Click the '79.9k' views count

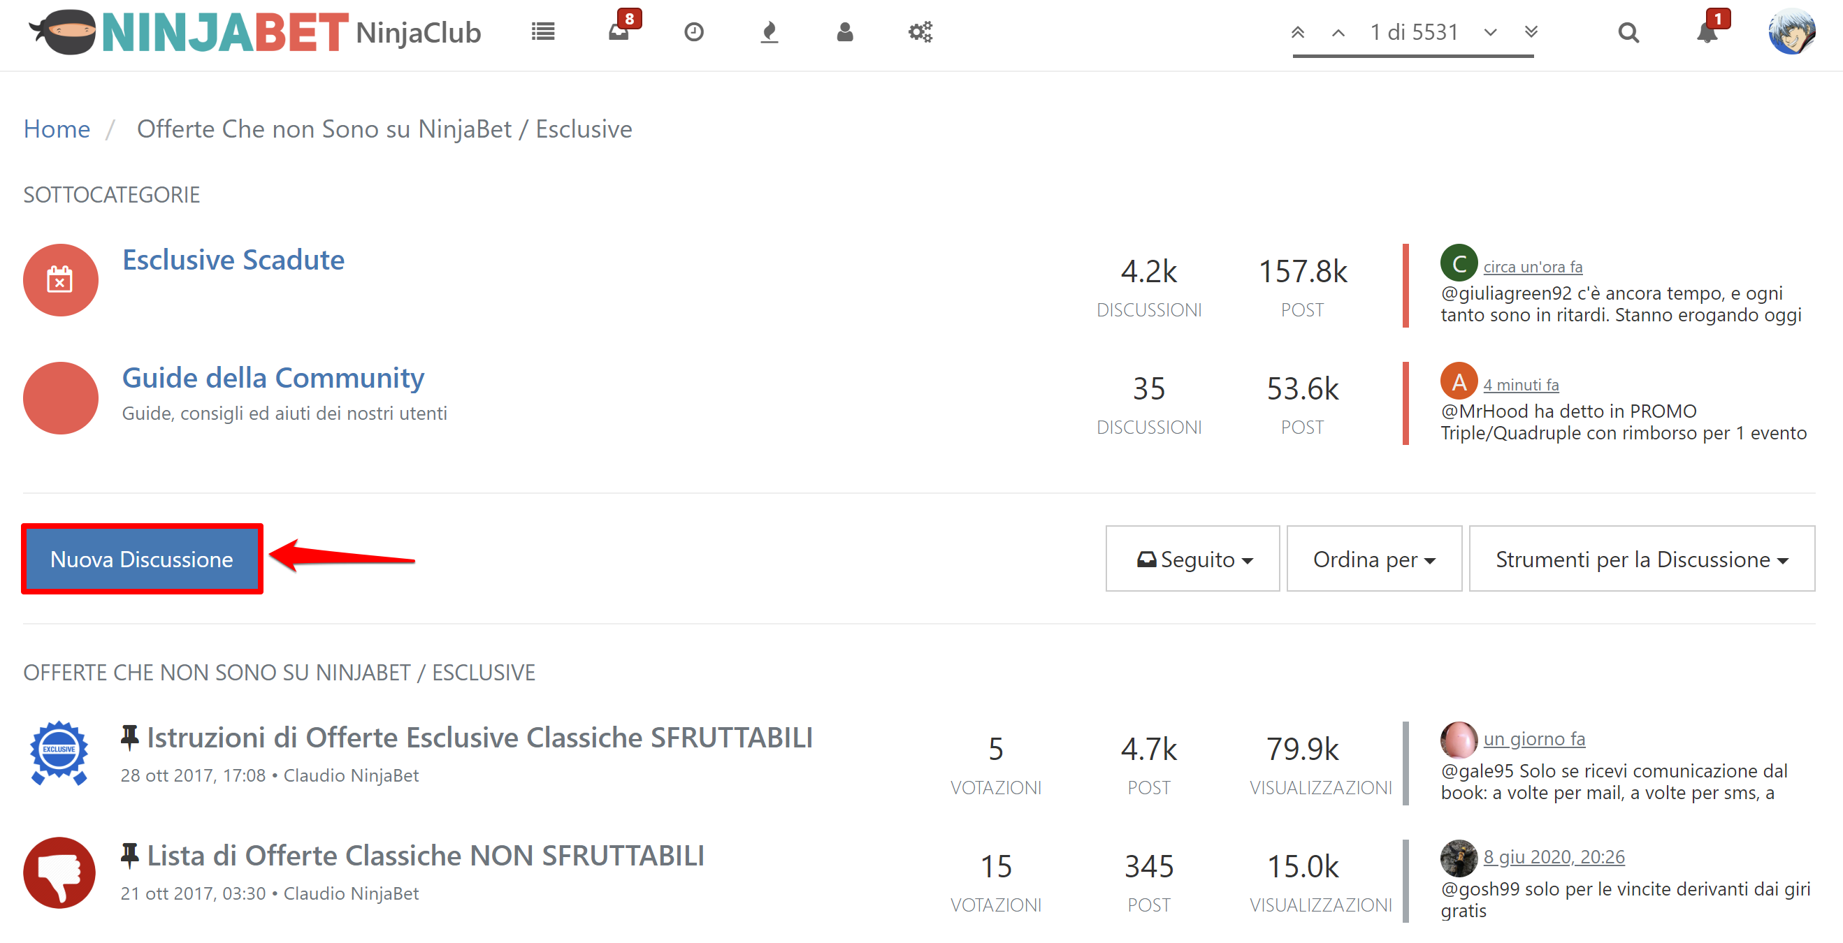point(1302,749)
